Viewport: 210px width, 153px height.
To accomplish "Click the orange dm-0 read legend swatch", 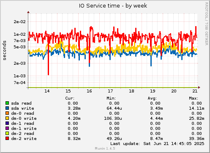I will point(7,113).
